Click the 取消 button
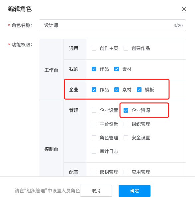The height and width of the screenshot is (197, 195). tap(96, 191)
